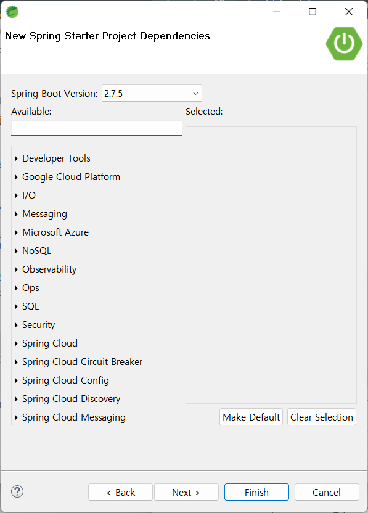The width and height of the screenshot is (368, 513).
Task: Close the dialog with the X
Action: click(349, 12)
